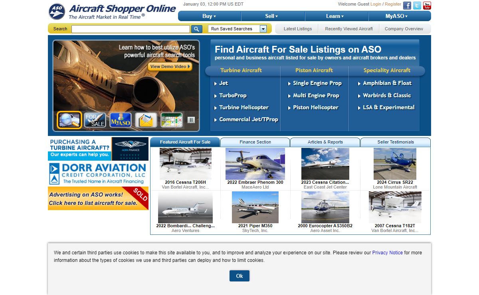
Task: Browse Multi Engine Prop listings
Action: 316,95
